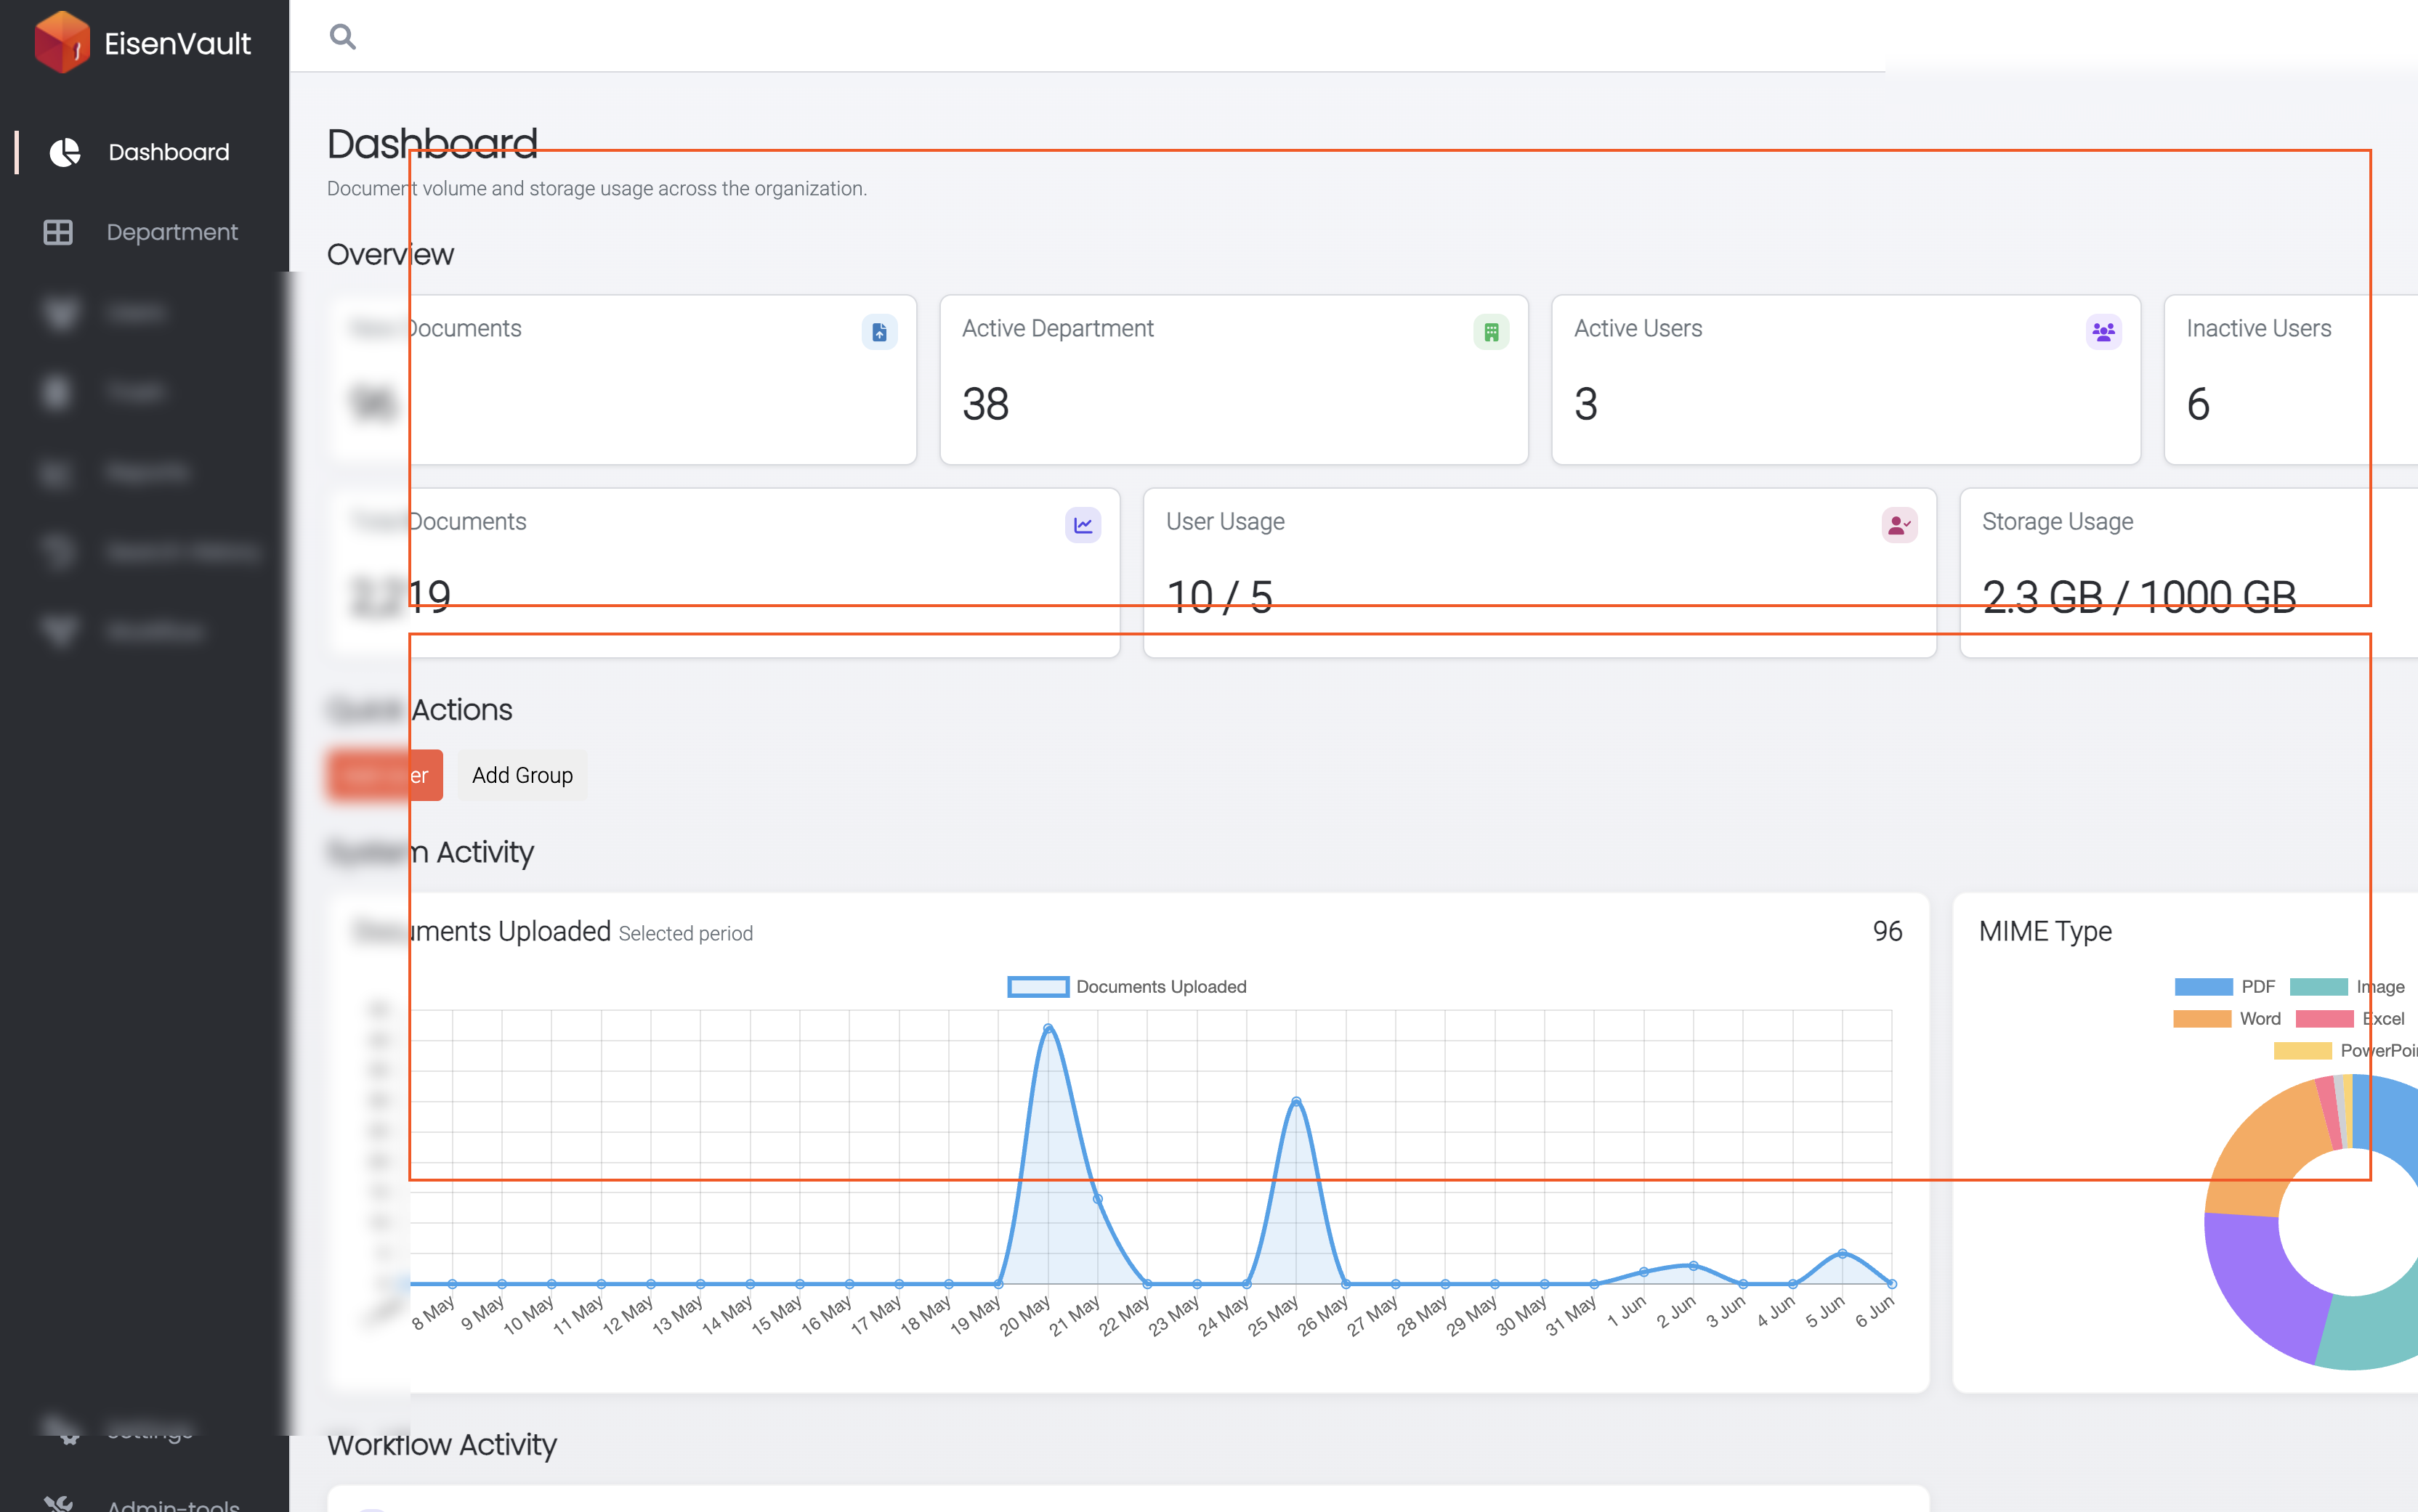Click the 'Active Users' card title
The width and height of the screenshot is (2418, 1512).
(1638, 328)
